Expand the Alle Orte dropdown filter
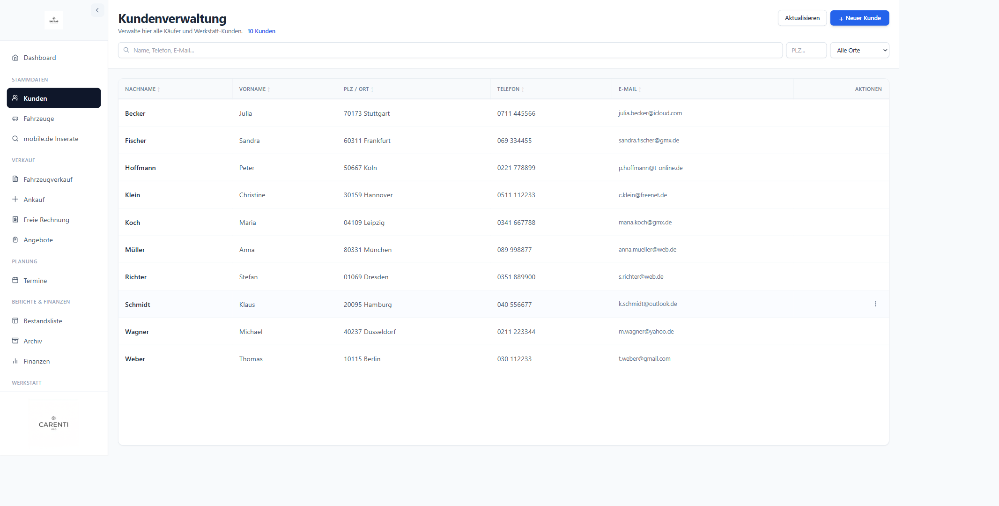 click(x=859, y=50)
